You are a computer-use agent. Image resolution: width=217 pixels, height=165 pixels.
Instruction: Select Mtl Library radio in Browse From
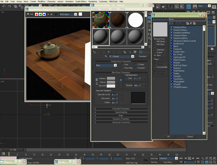pos(155,42)
